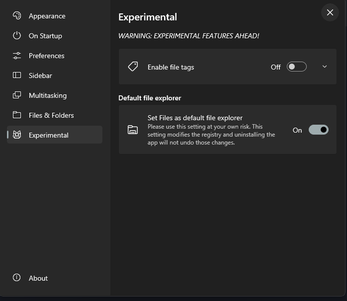Switch to the Preferences settings page

click(x=47, y=56)
